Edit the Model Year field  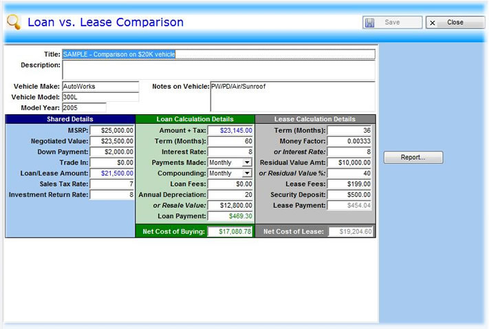[x=84, y=107]
